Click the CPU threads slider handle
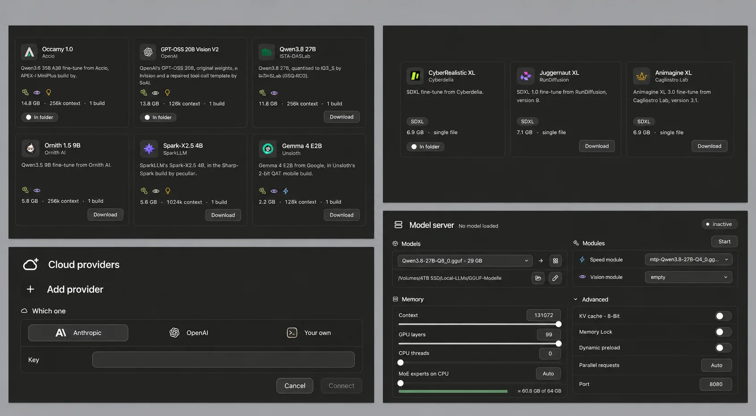This screenshot has width=756, height=416. (400, 362)
